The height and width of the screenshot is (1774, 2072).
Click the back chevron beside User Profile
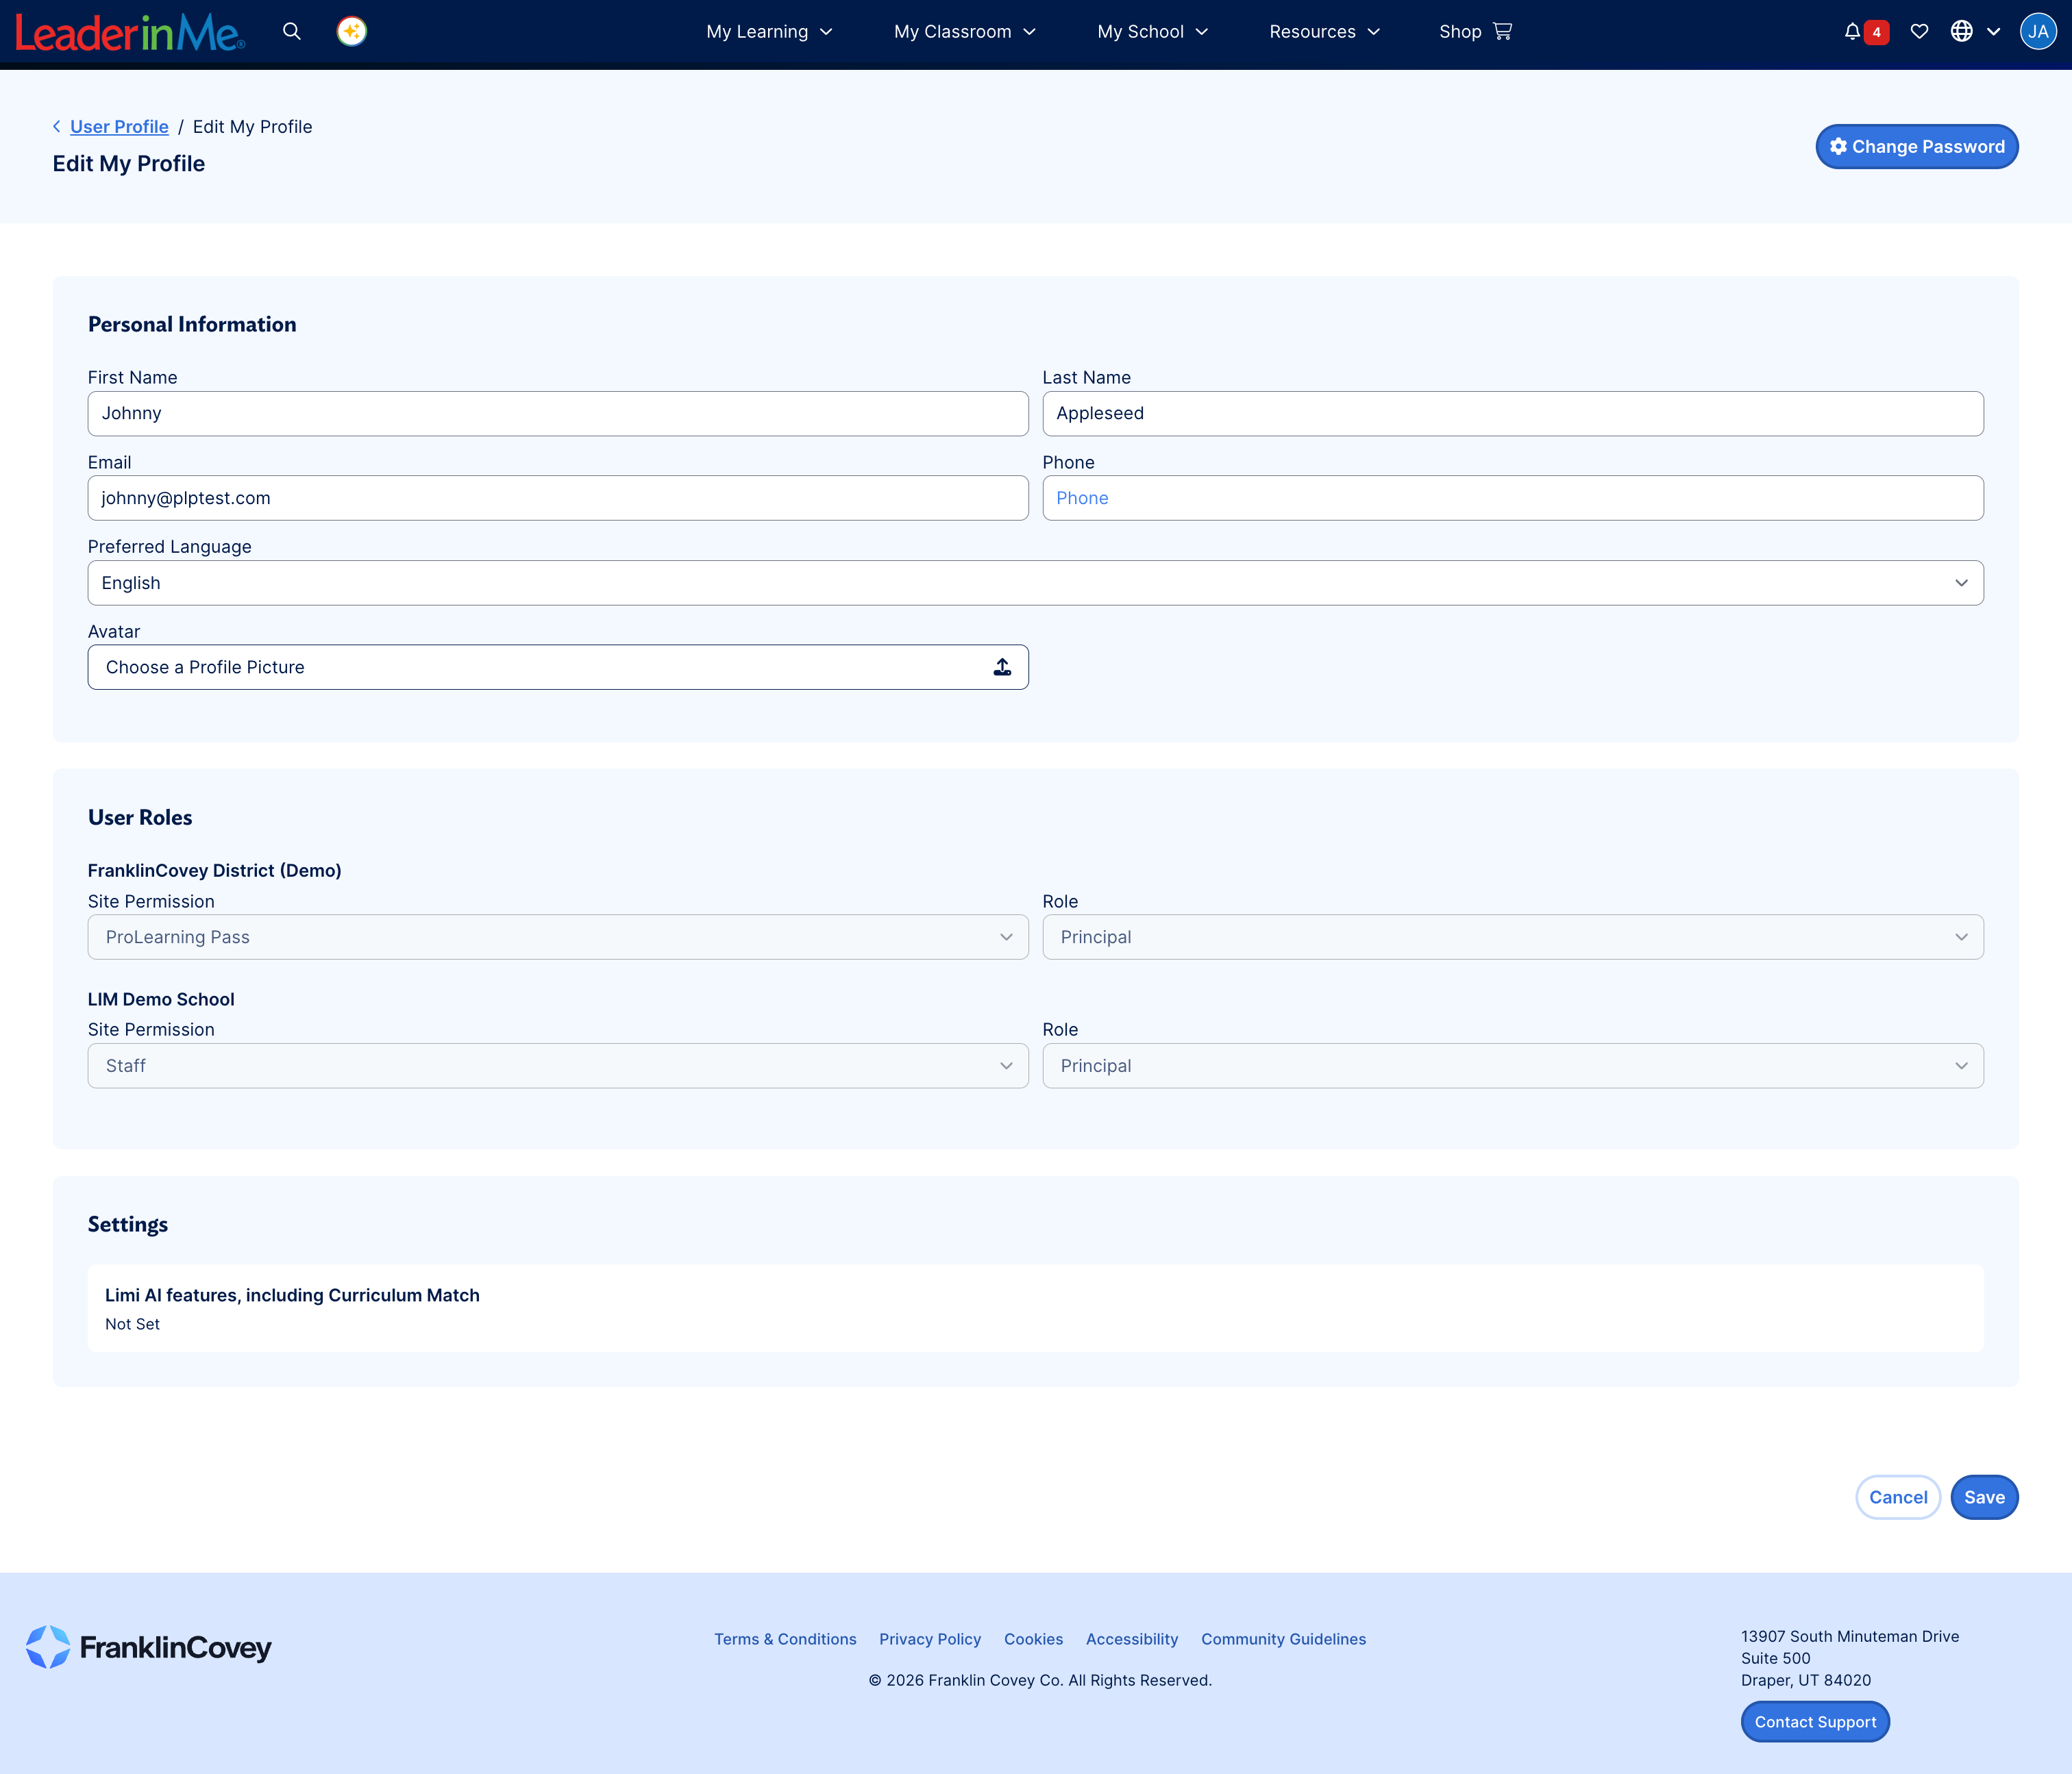click(57, 127)
